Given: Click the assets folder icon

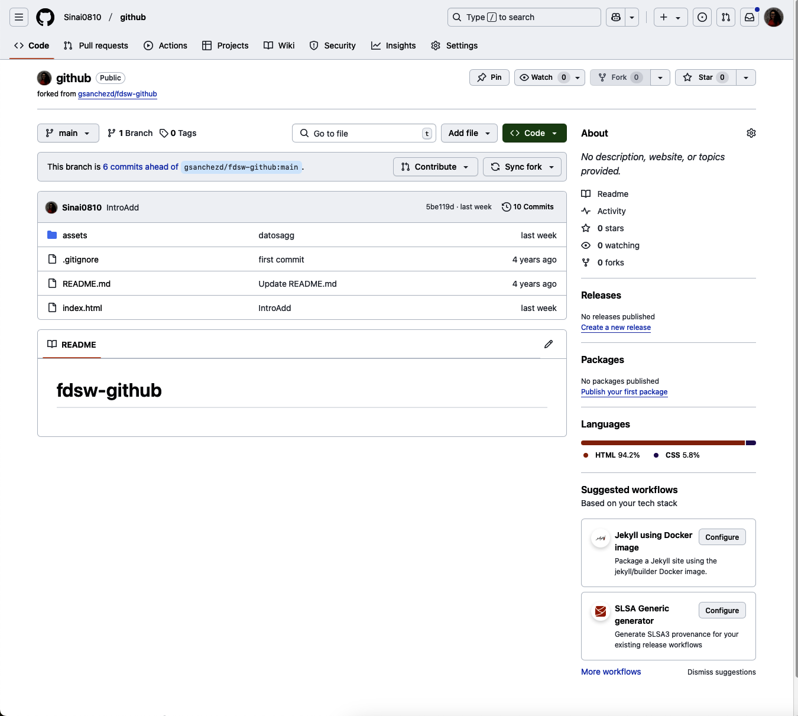Looking at the screenshot, I should point(52,235).
